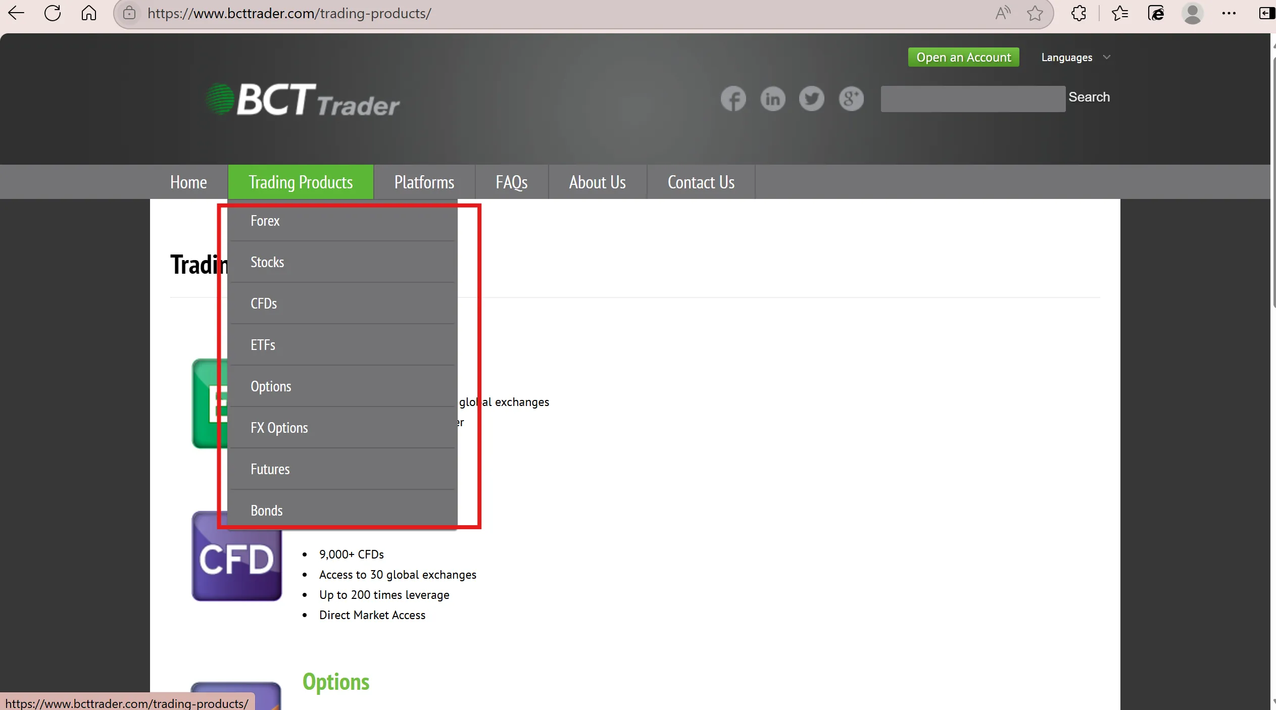Visit BCT Trader Facebook page
Viewport: 1276px width, 710px height.
tap(733, 98)
